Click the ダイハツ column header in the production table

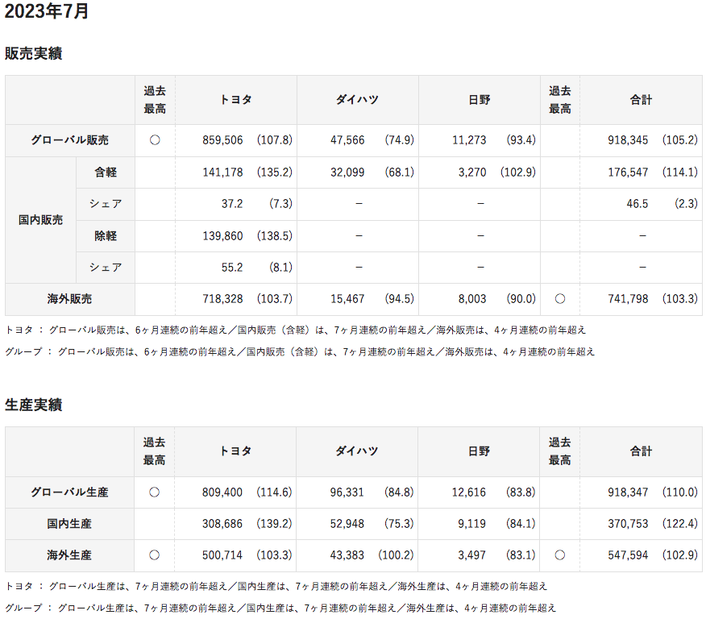coord(357,451)
